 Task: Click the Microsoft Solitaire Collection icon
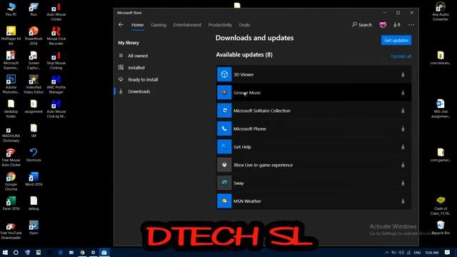click(x=224, y=111)
